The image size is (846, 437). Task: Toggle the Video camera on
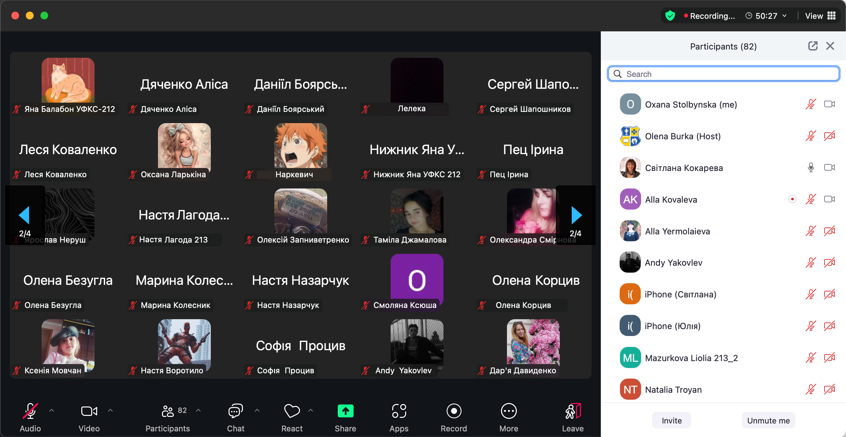pyautogui.click(x=89, y=411)
